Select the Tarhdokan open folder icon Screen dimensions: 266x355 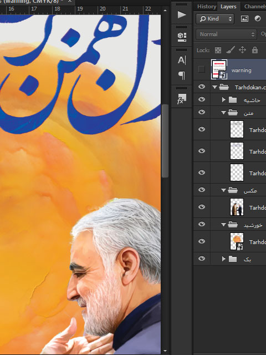(224, 87)
